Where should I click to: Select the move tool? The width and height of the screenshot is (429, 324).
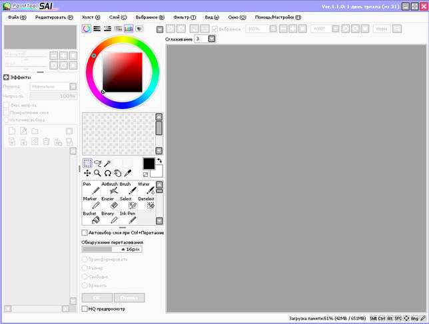pyautogui.click(x=87, y=173)
